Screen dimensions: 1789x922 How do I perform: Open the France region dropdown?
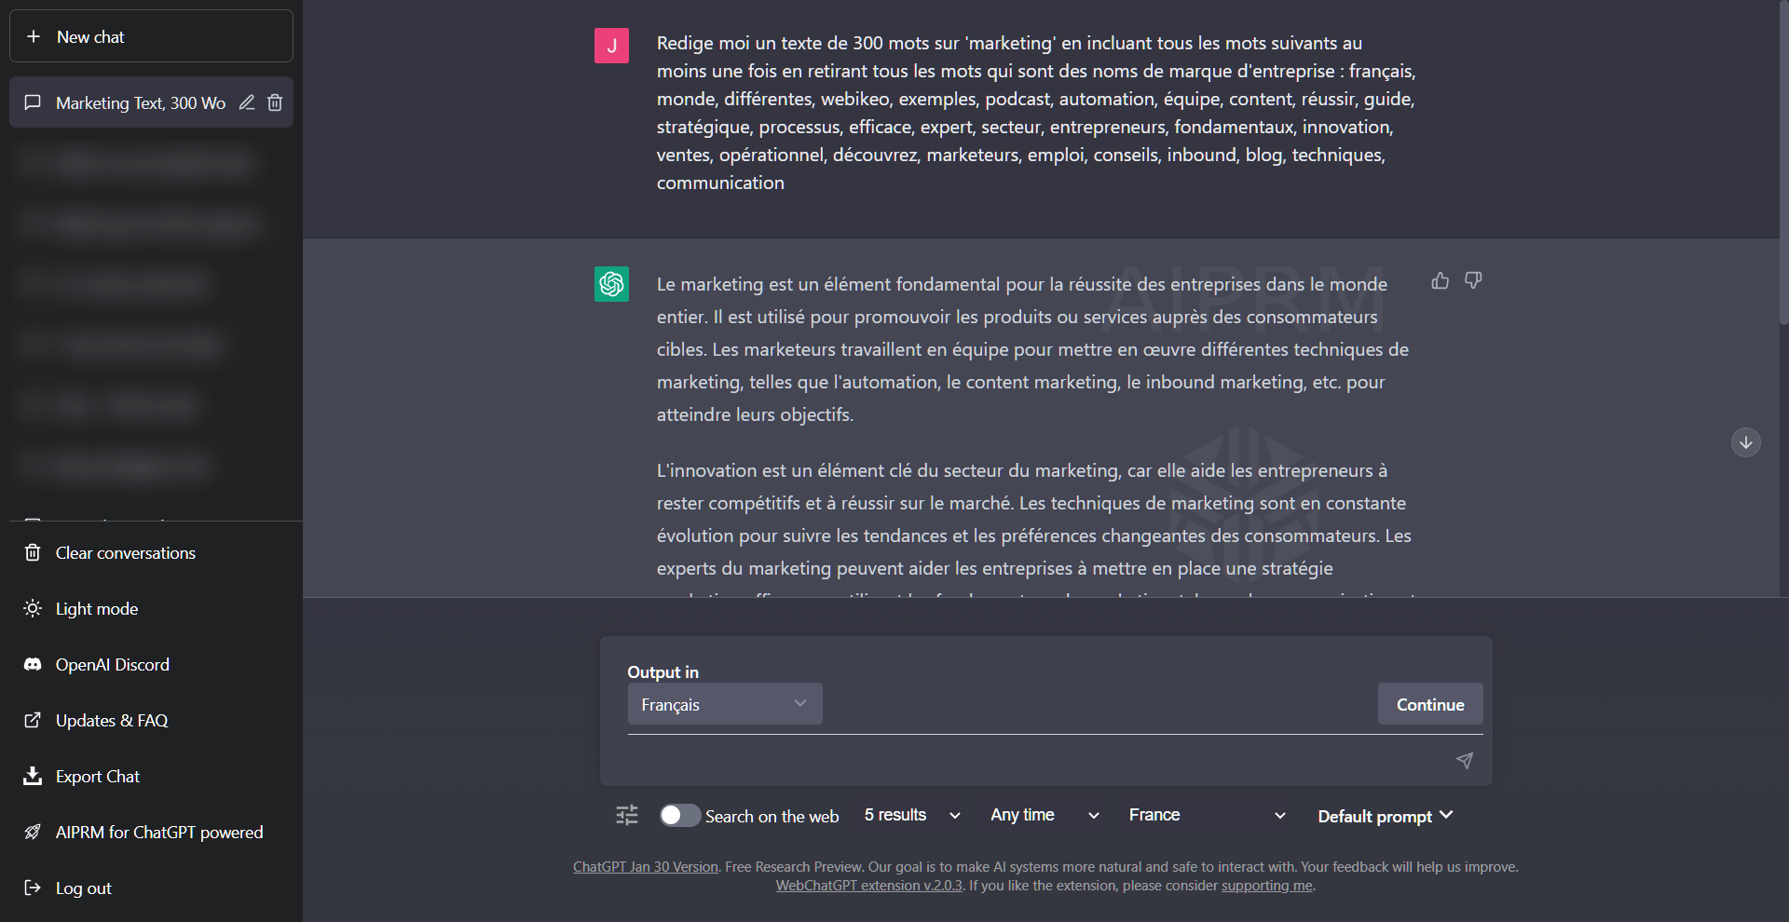[x=1207, y=816]
